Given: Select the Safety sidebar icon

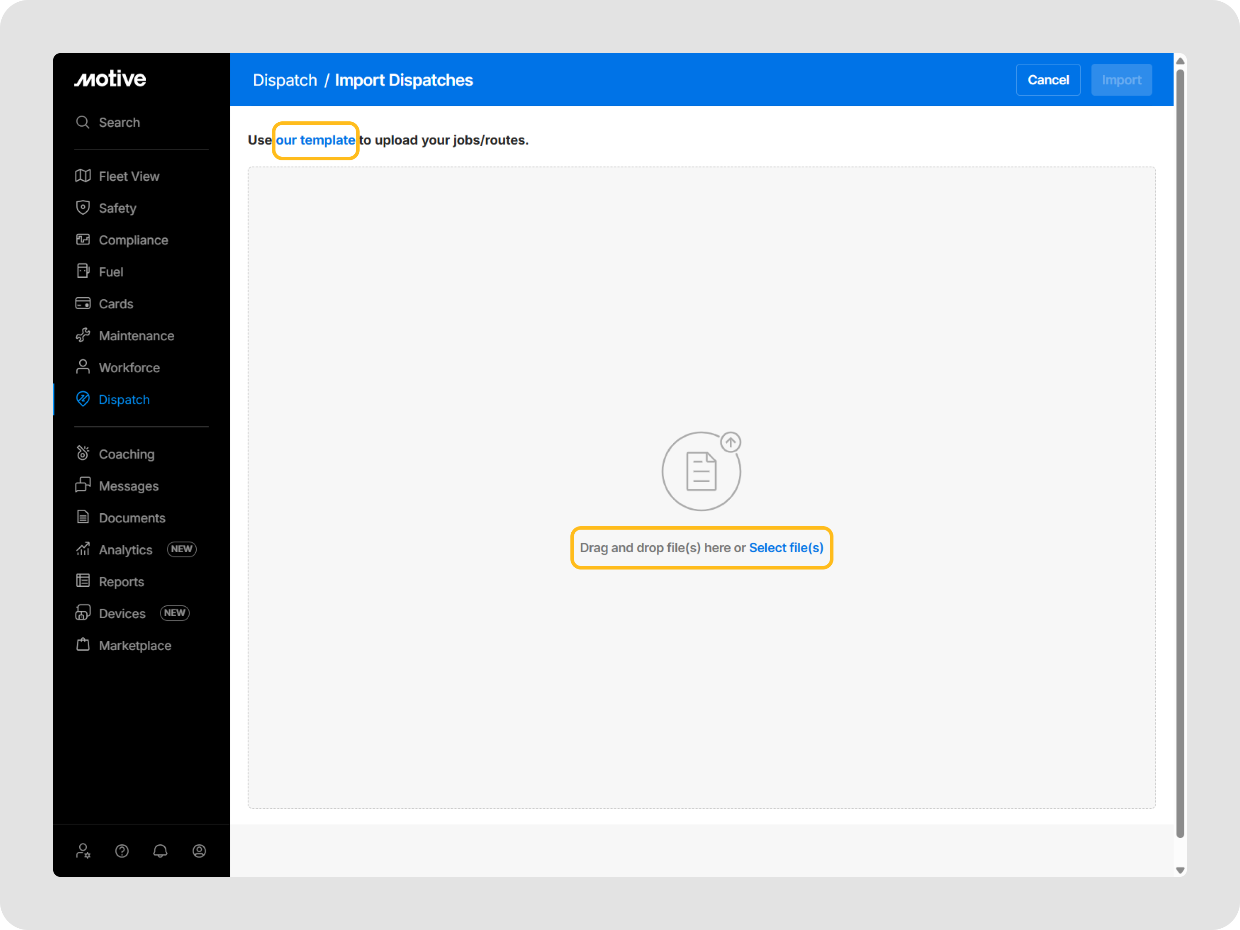Looking at the screenshot, I should 117,208.
